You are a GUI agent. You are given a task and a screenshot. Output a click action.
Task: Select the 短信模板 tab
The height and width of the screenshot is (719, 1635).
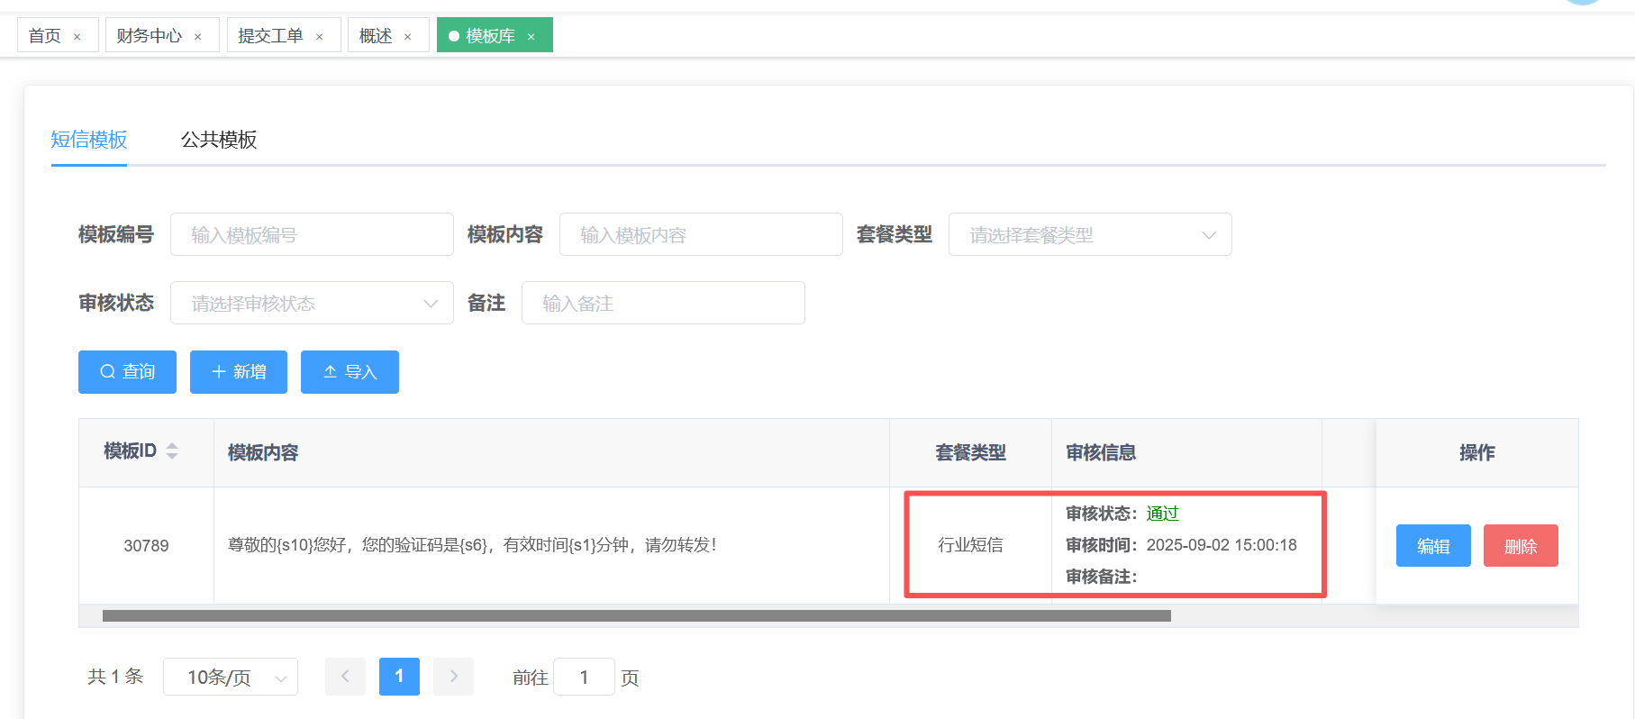(89, 140)
